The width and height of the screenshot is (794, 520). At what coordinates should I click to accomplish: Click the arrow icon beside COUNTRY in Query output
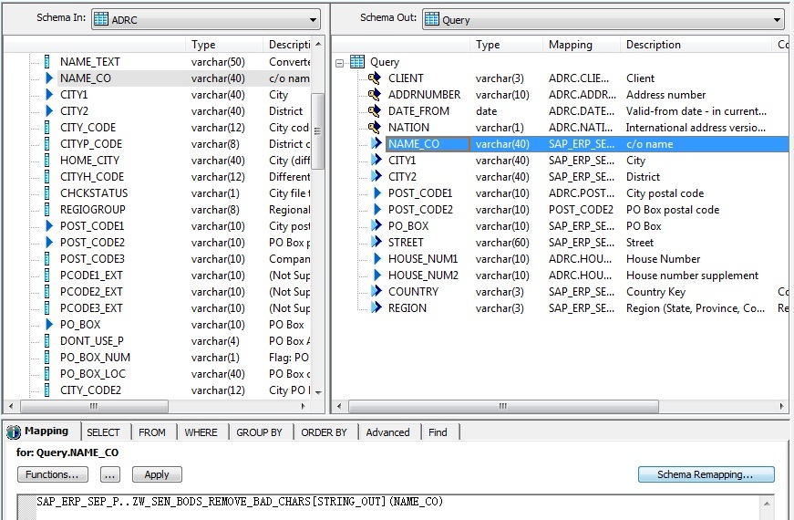coord(376,291)
